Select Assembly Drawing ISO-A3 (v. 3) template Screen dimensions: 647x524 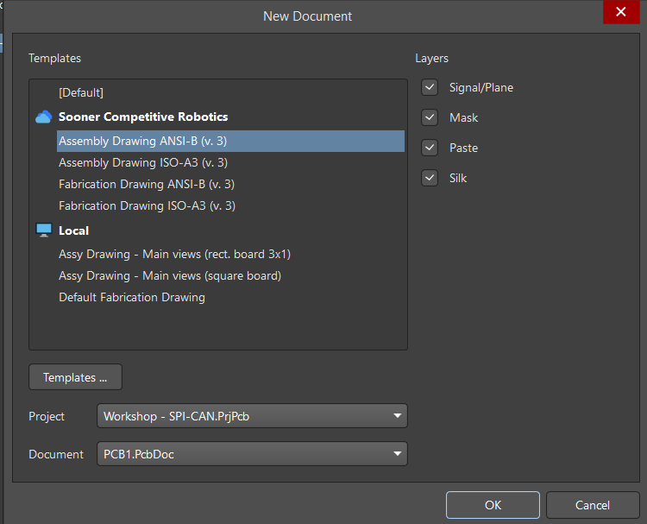click(x=143, y=162)
